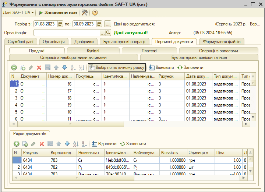The image size is (265, 192).
Task: Click the Ціна column header
Action: pyautogui.click(x=228, y=153)
